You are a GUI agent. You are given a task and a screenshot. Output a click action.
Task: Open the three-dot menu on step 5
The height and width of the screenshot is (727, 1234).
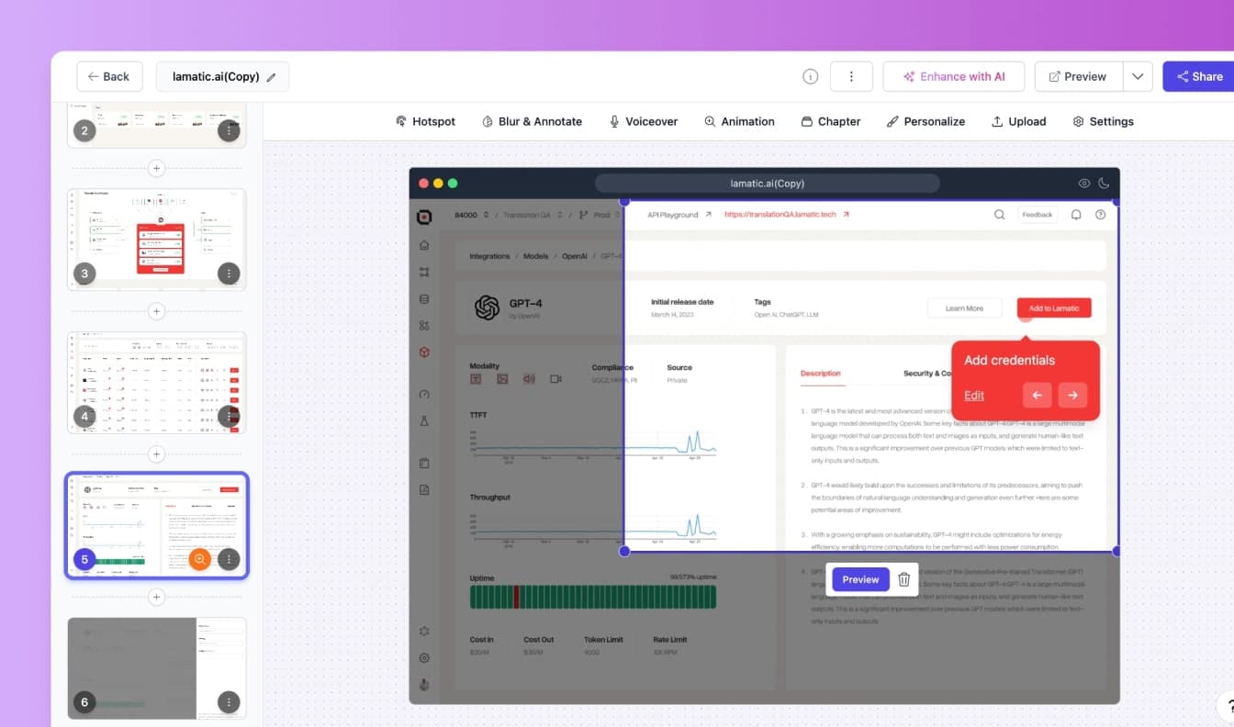point(229,559)
